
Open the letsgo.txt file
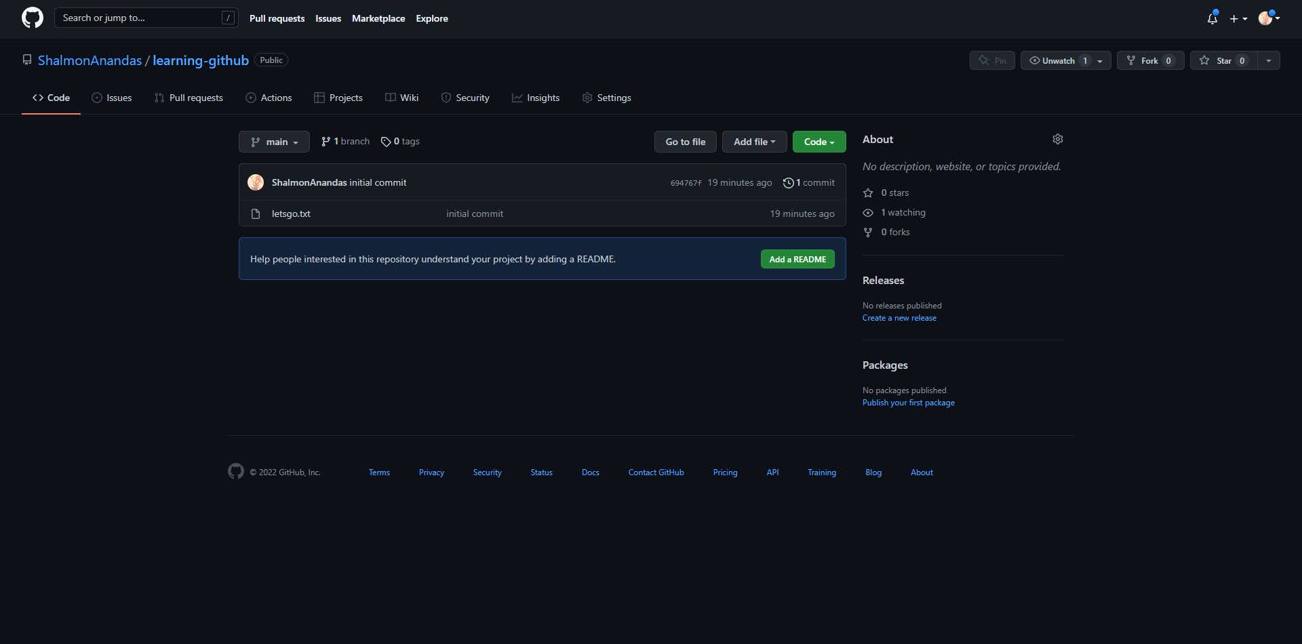pyautogui.click(x=291, y=214)
